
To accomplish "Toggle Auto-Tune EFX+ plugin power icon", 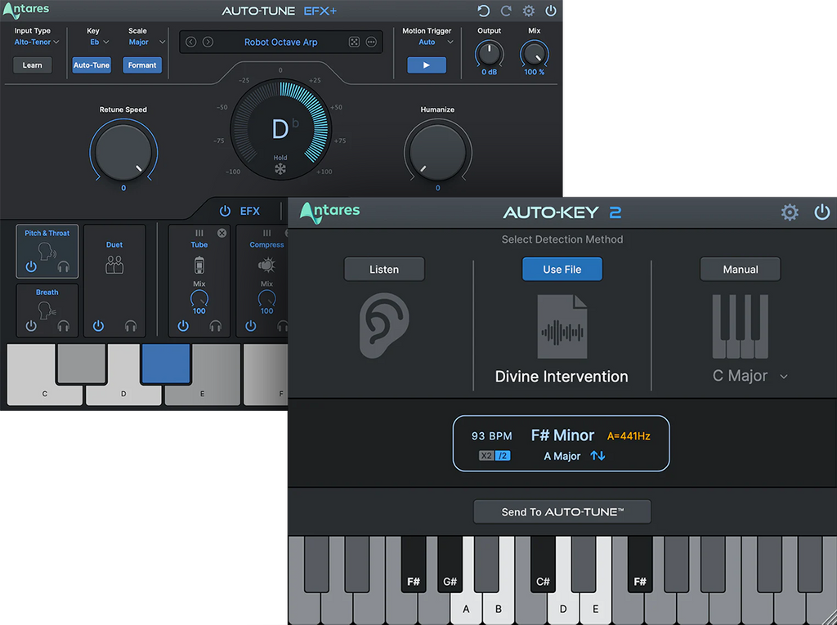I will tap(551, 11).
